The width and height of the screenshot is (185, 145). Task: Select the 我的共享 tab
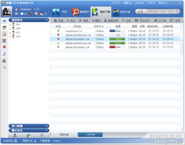pyautogui.click(x=122, y=12)
